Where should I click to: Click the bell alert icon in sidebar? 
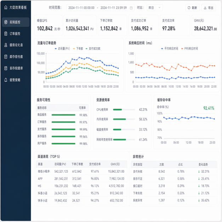(6, 80)
